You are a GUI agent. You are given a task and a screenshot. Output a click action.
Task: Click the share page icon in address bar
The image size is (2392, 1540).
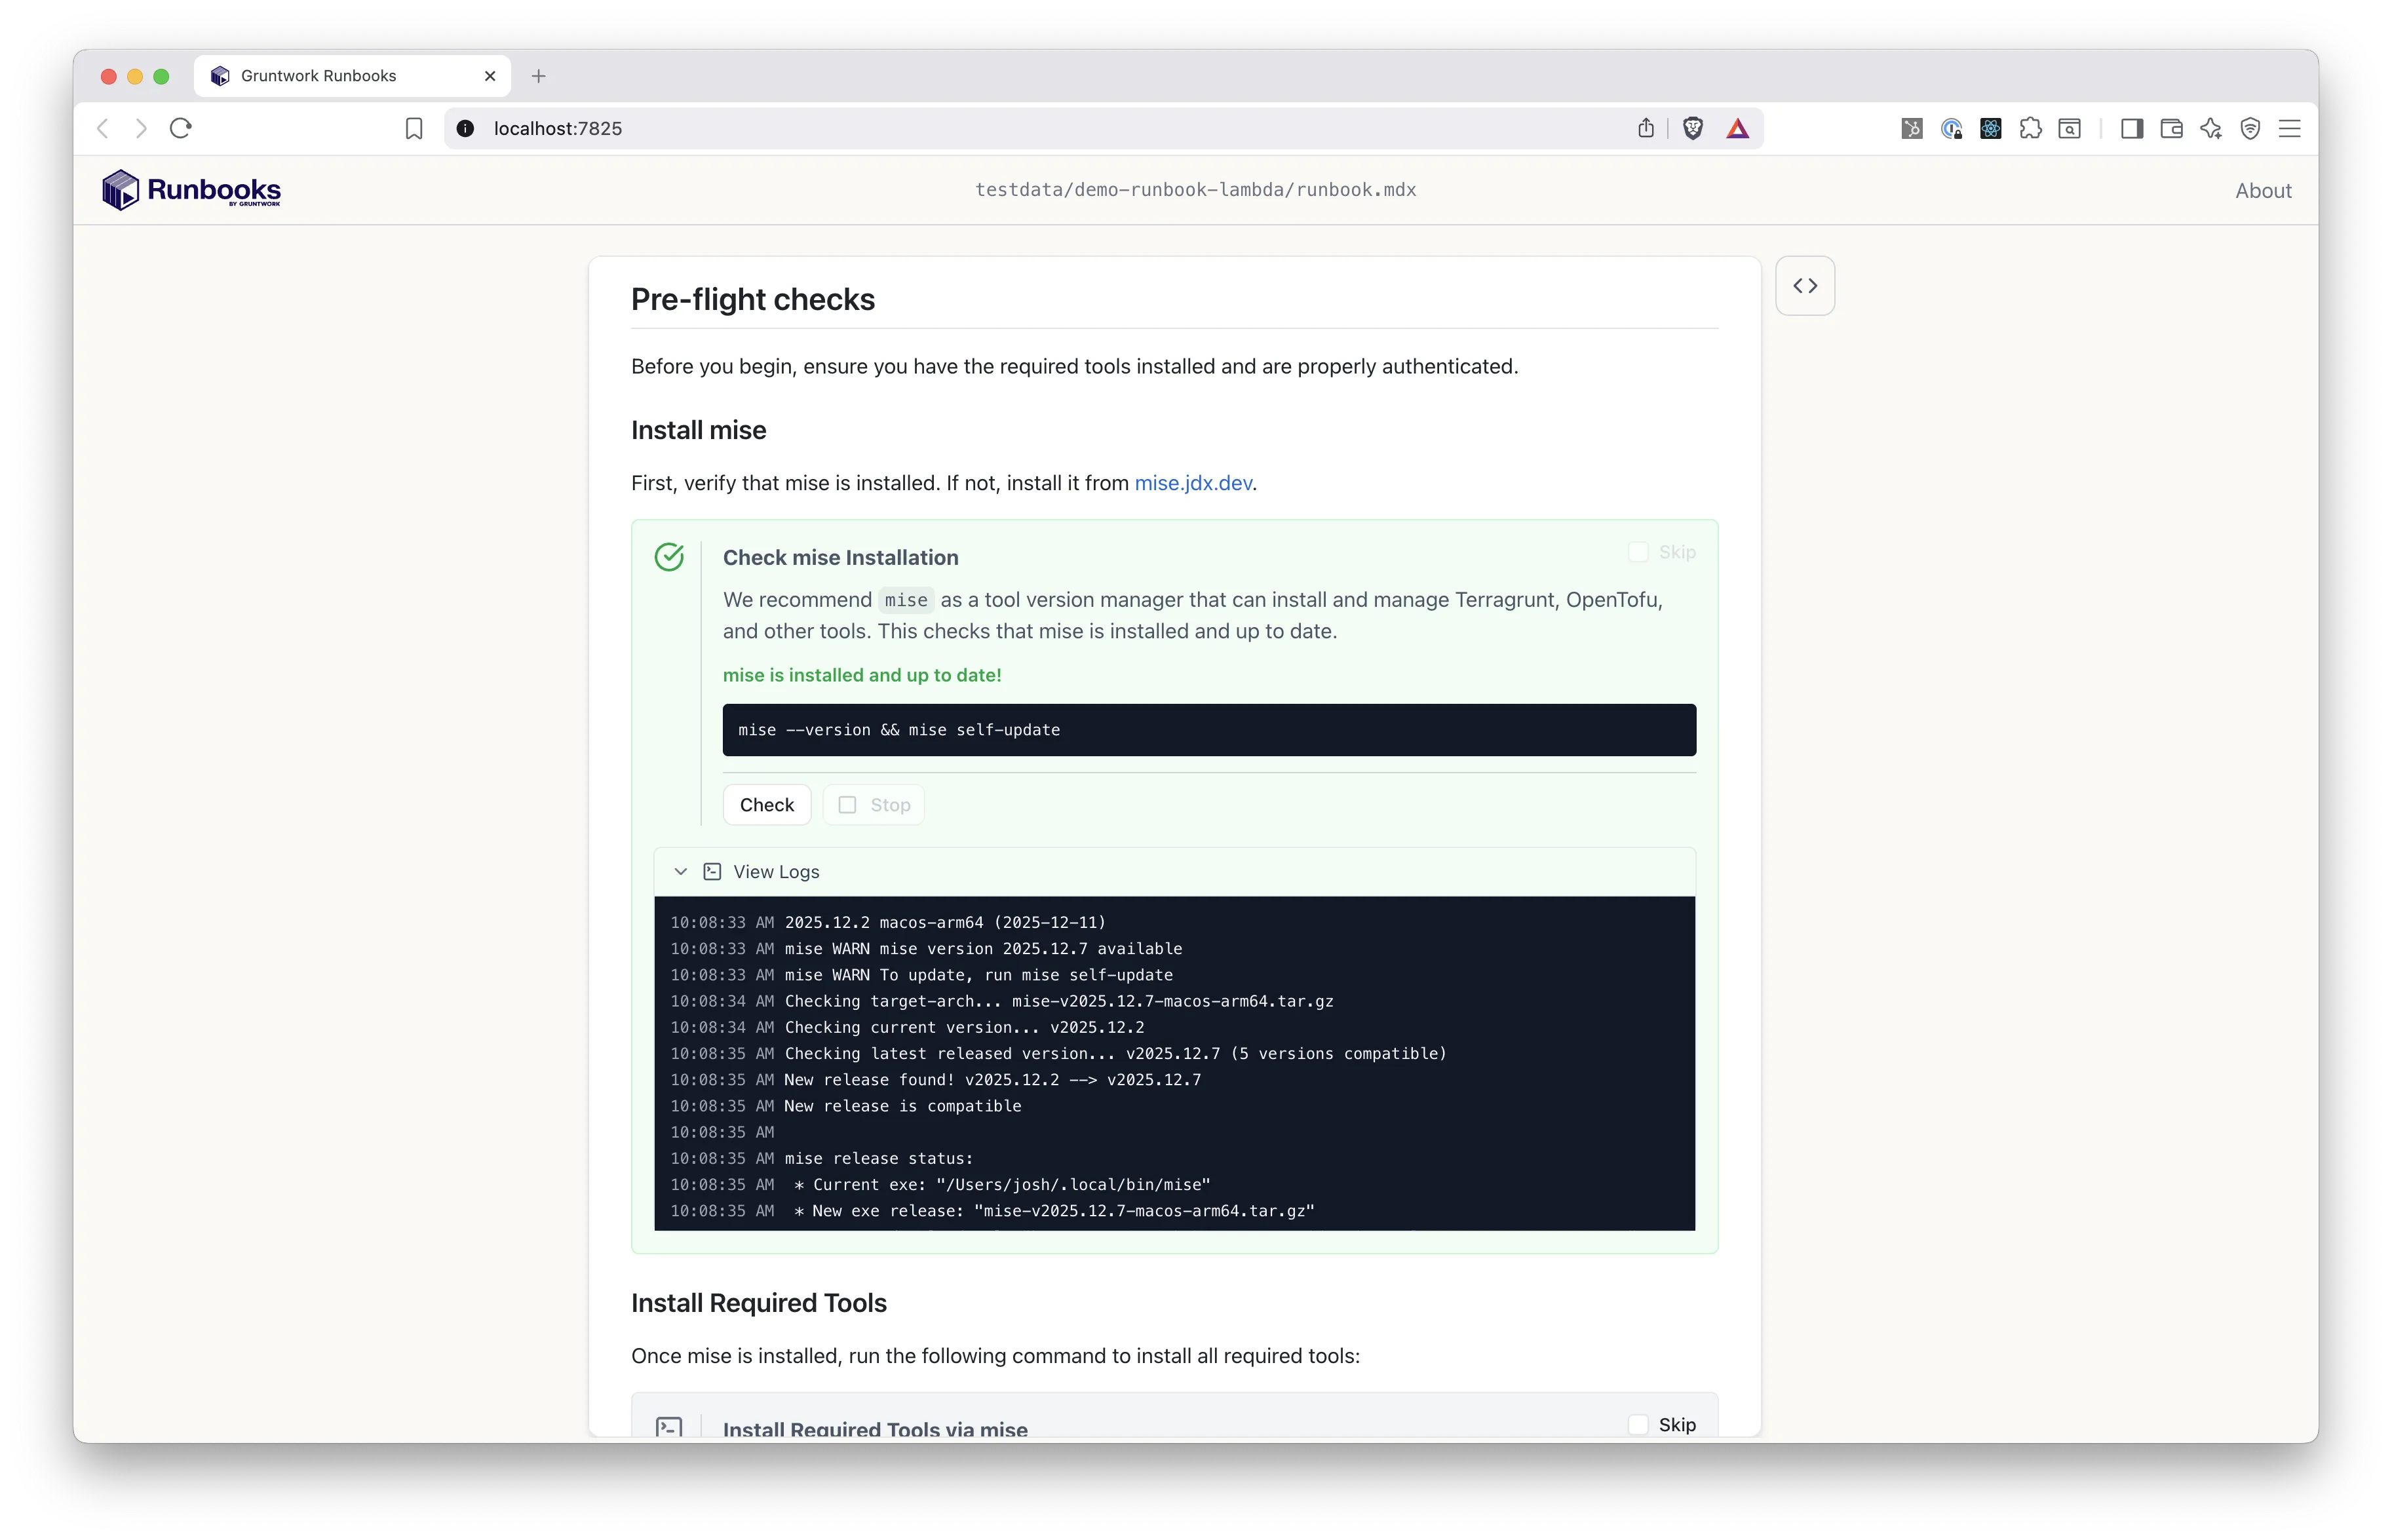[1646, 128]
